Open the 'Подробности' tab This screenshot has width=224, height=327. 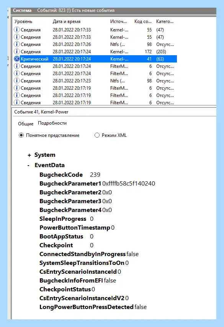coord(52,123)
